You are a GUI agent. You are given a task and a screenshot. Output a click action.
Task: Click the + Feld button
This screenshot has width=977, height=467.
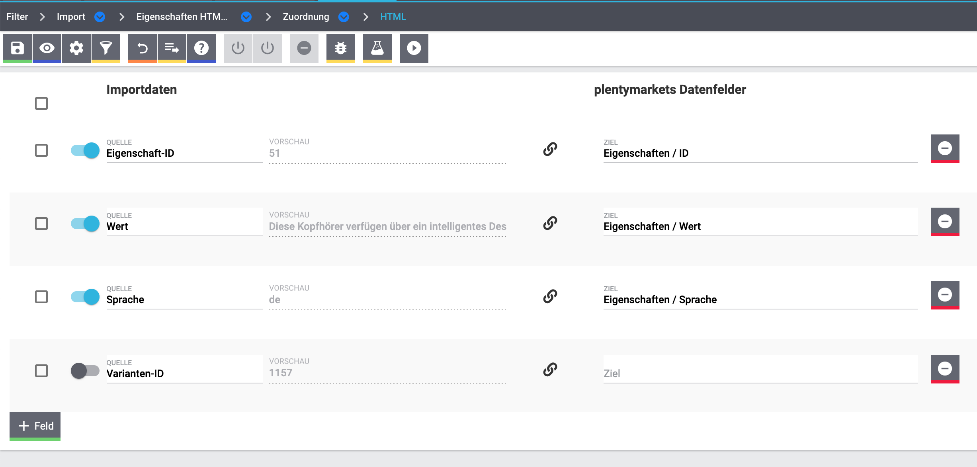point(35,426)
